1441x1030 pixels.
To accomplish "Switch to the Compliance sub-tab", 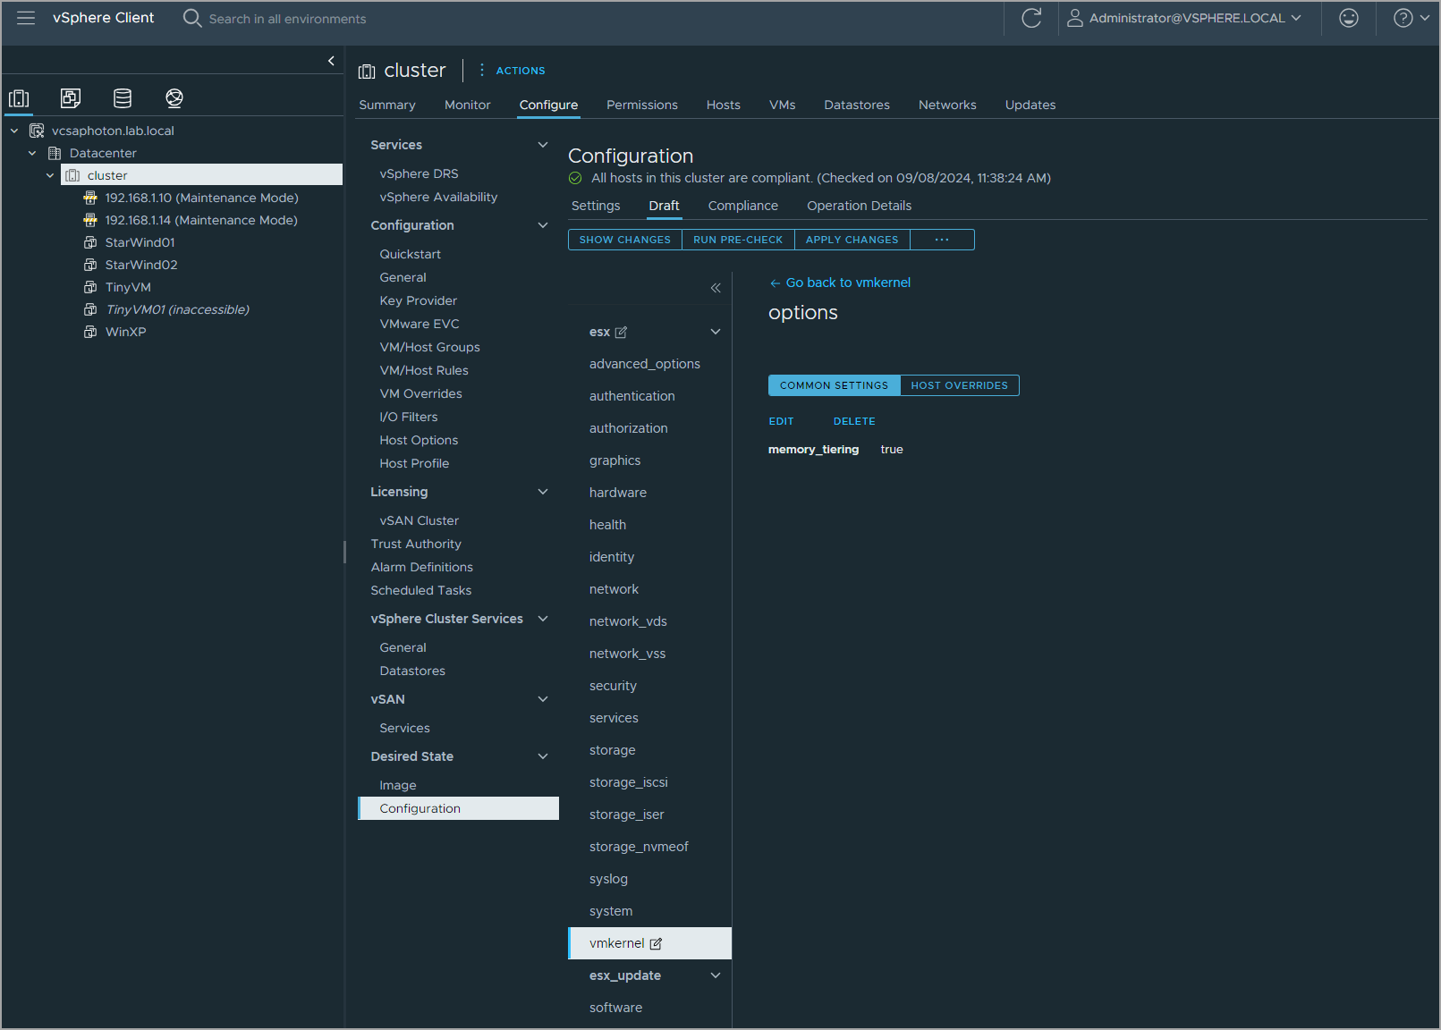I will click(x=743, y=206).
